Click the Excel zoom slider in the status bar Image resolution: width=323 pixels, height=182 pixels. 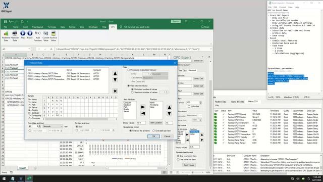pos(193,172)
